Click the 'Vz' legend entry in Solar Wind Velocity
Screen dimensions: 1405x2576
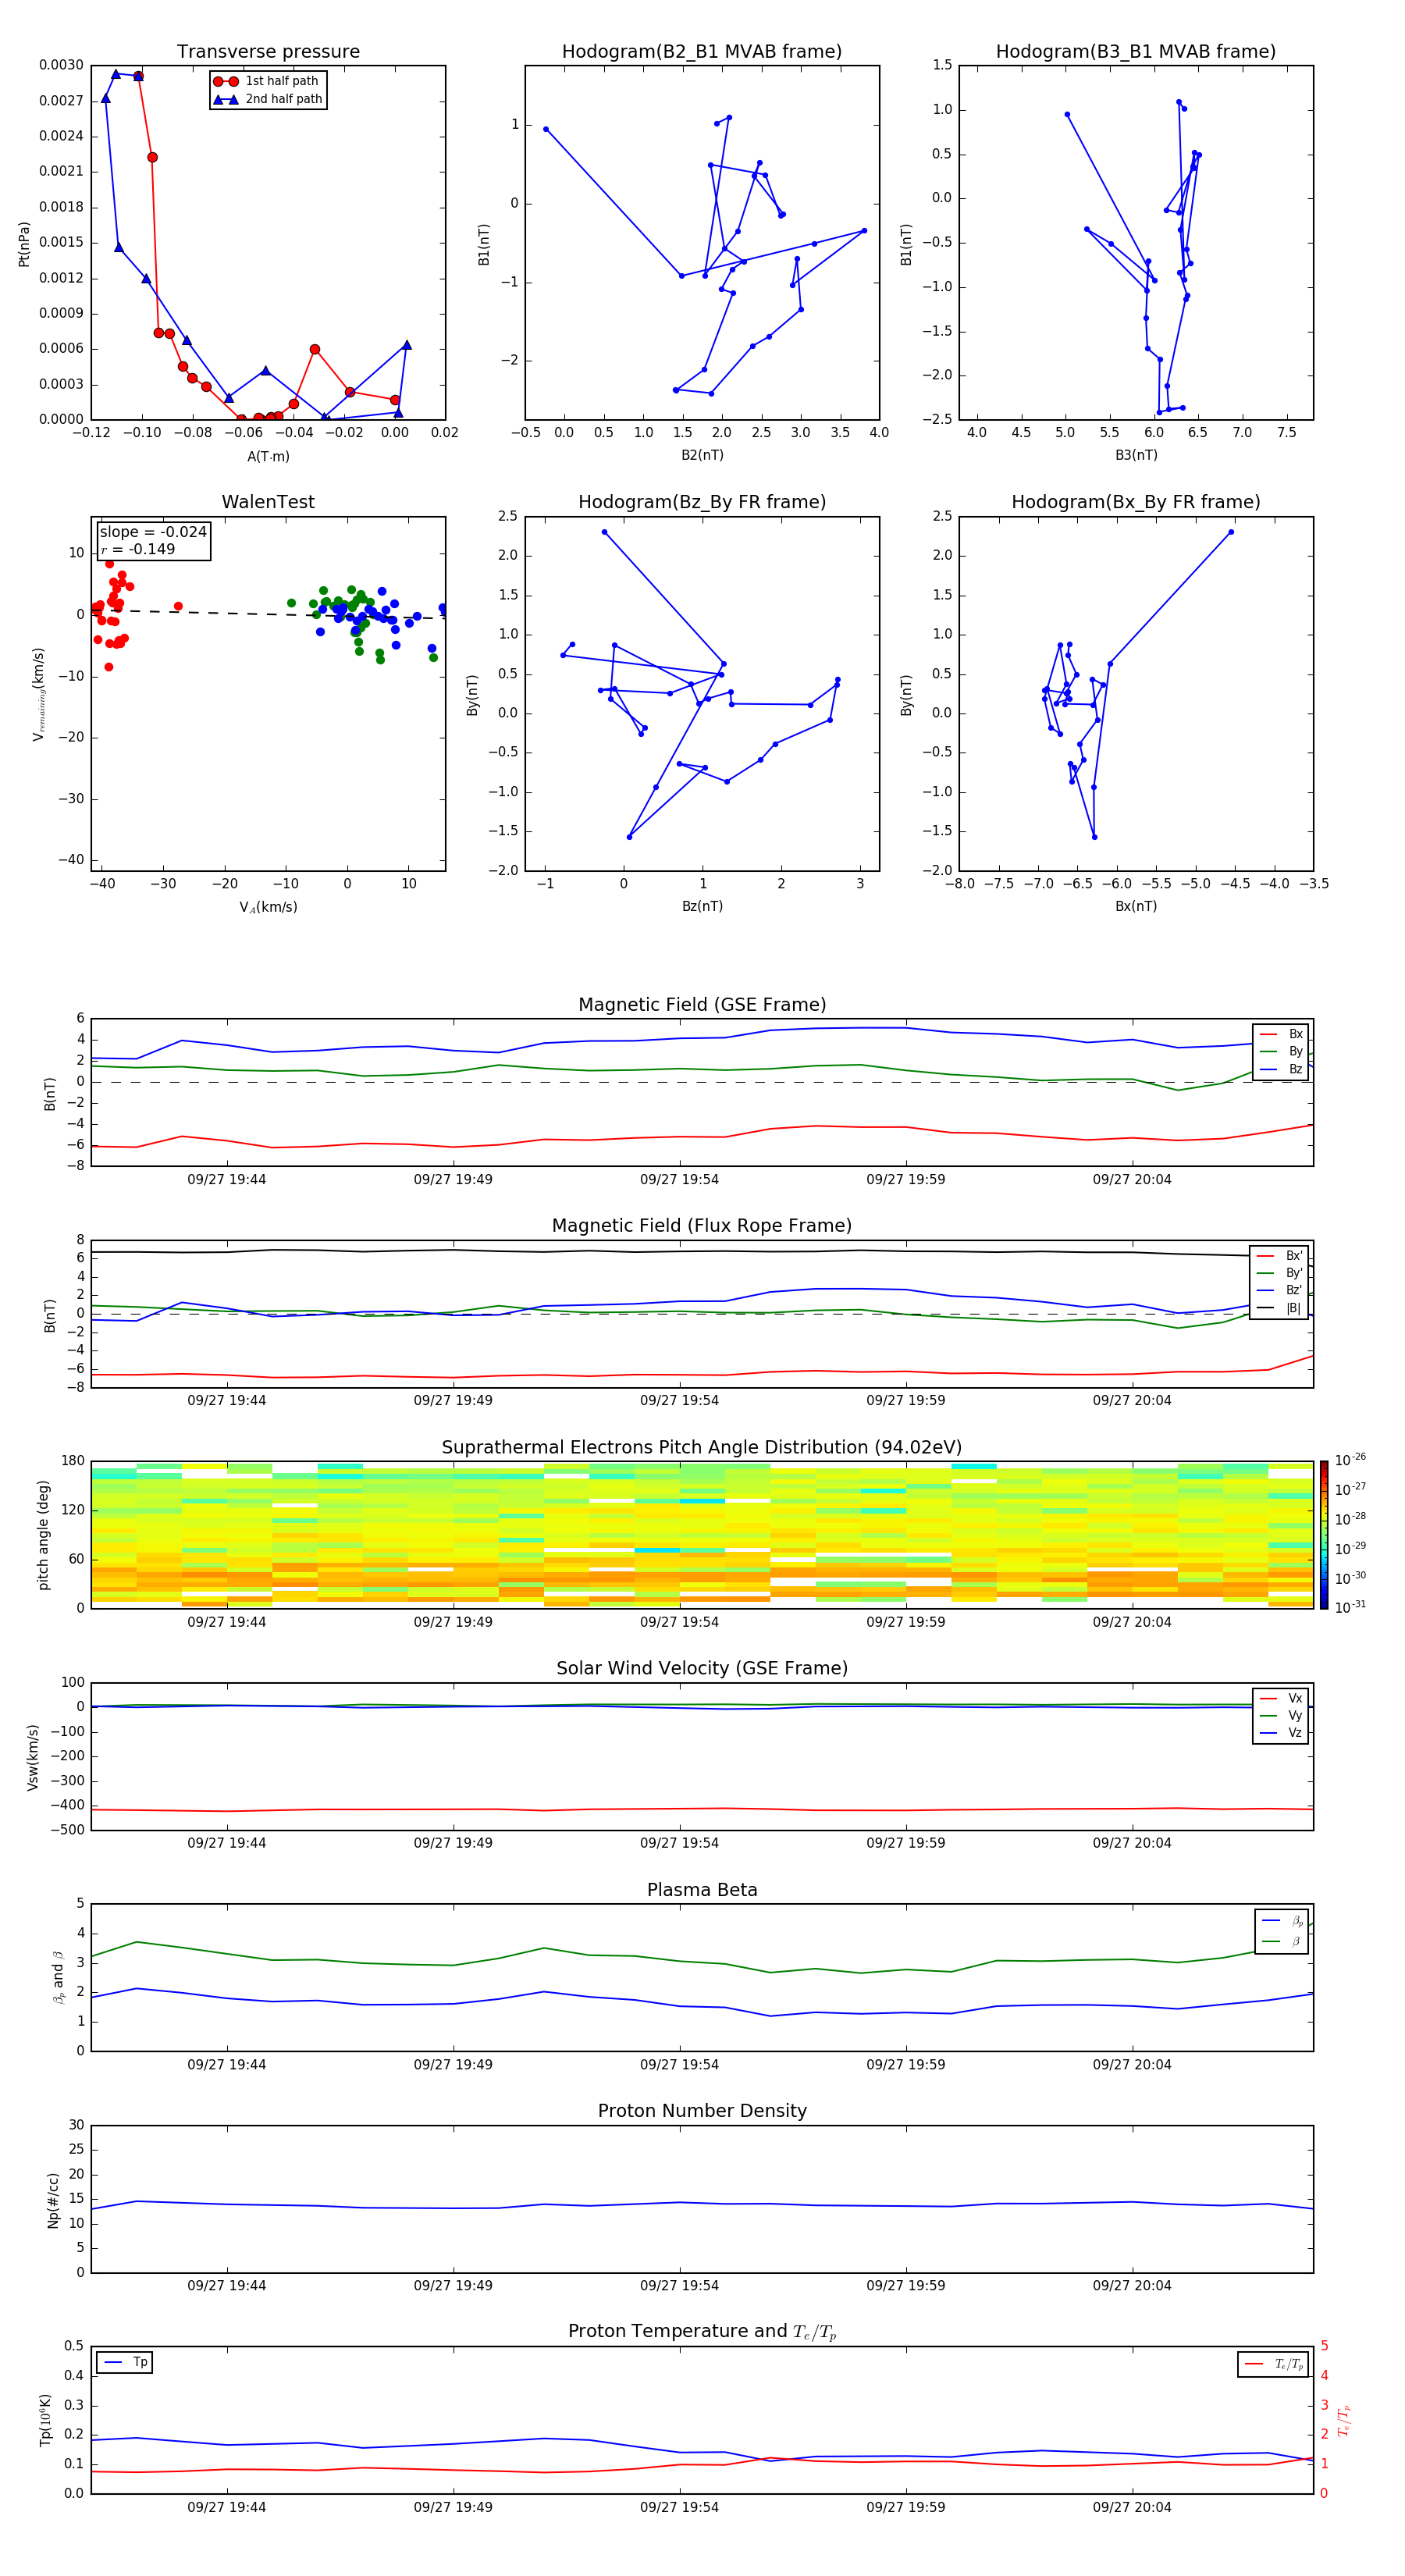click(x=1281, y=1733)
